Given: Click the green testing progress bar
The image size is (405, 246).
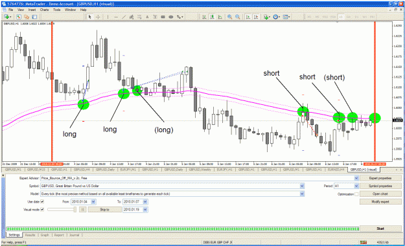Looking at the screenshot, I should 182,229.
